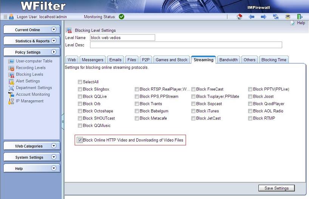
Task: Click the IP Management tools icon
Action: (11, 101)
